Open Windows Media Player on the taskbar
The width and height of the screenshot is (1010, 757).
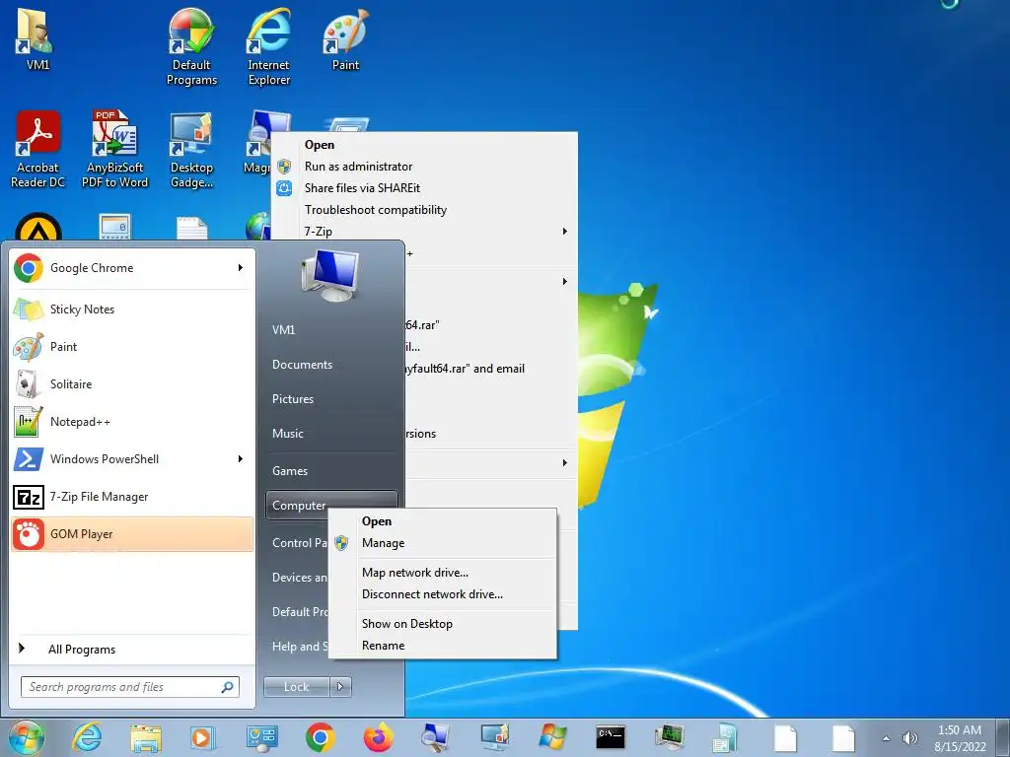coord(202,737)
